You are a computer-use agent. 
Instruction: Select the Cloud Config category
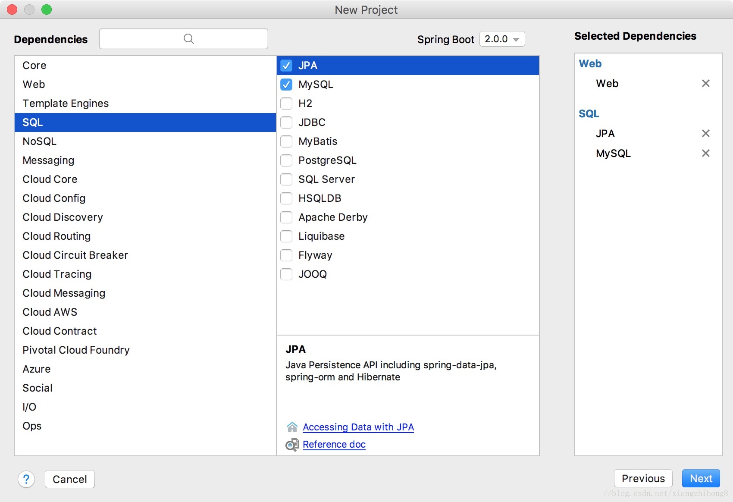pos(145,198)
